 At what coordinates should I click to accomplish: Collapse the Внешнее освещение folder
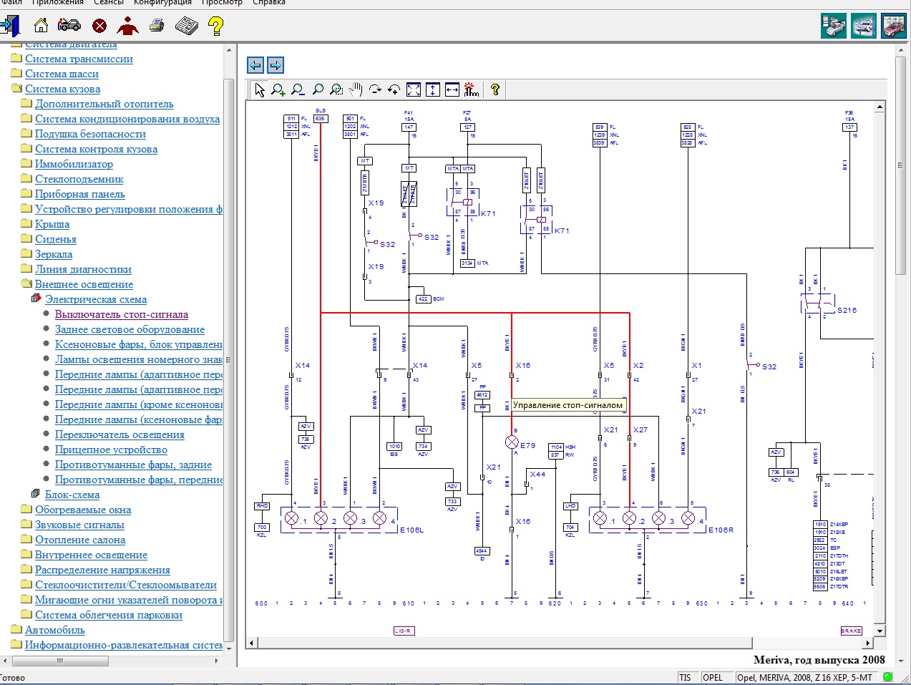coord(26,284)
